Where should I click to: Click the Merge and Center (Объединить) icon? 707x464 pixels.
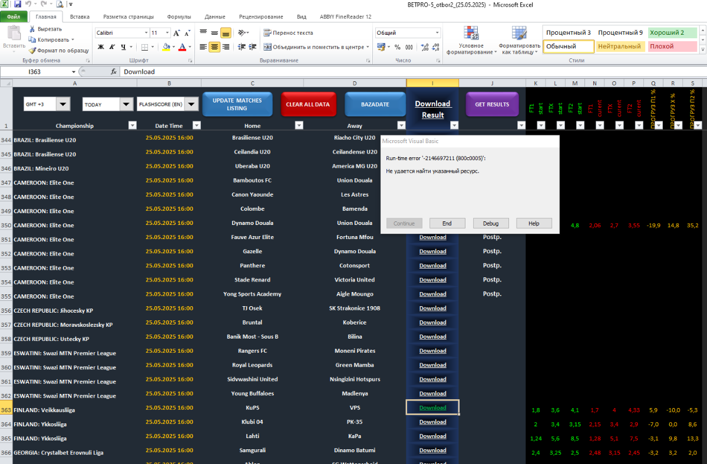(x=267, y=47)
